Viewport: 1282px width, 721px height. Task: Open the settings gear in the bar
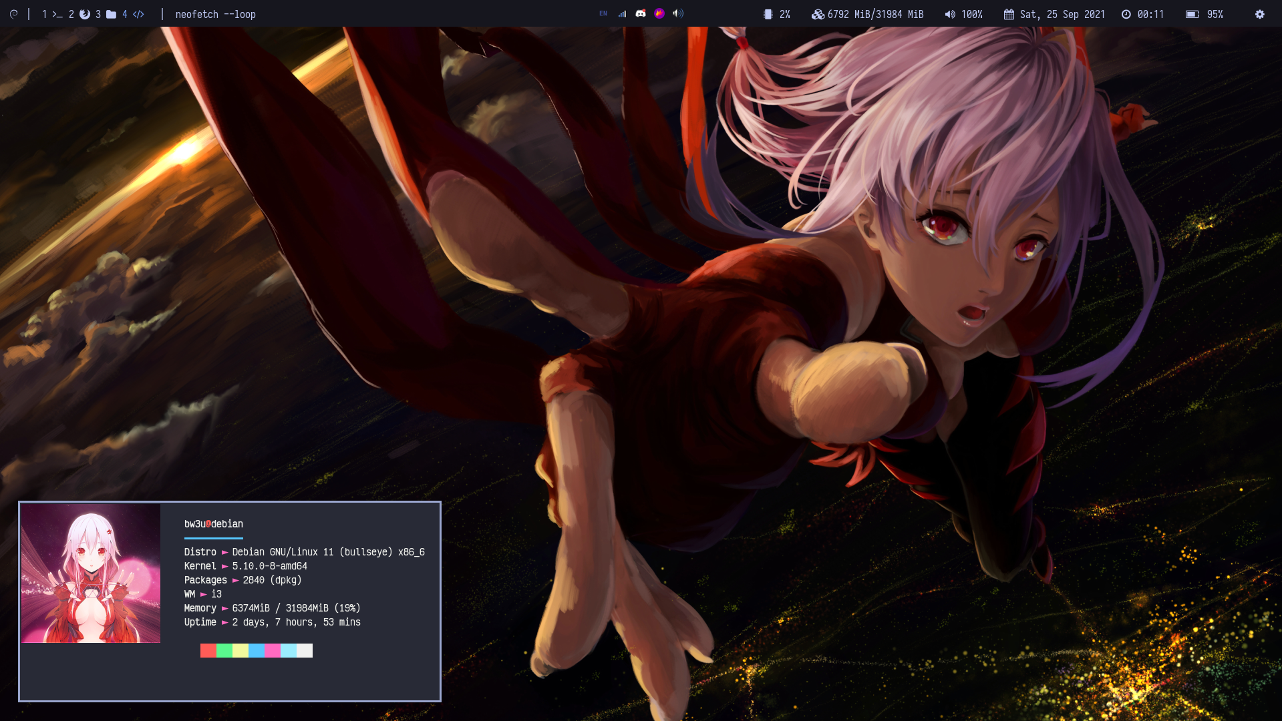[x=1260, y=14]
